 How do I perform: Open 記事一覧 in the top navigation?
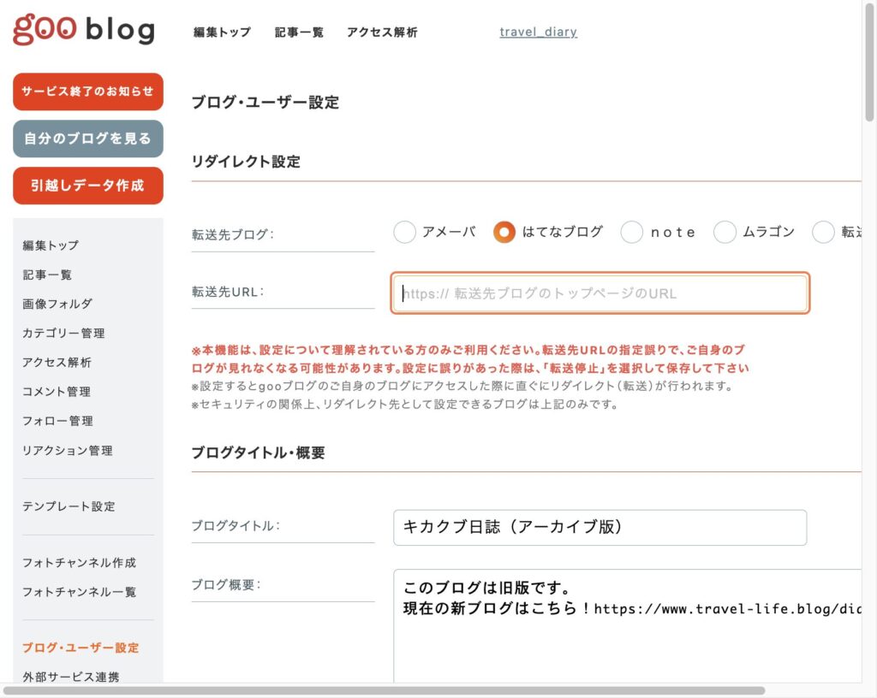(299, 33)
